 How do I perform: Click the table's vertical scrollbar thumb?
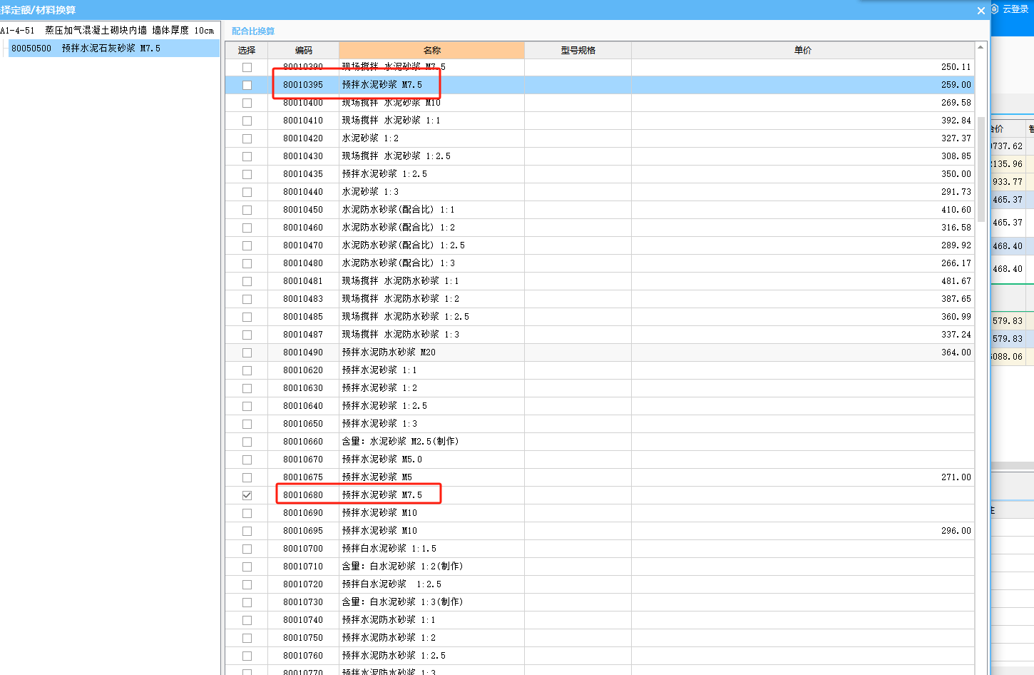981,170
